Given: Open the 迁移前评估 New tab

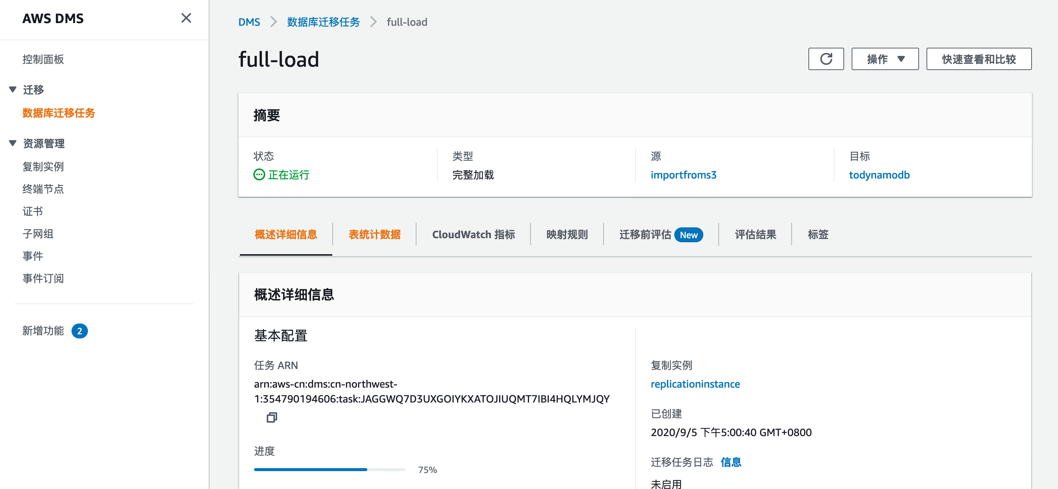Looking at the screenshot, I should click(661, 234).
